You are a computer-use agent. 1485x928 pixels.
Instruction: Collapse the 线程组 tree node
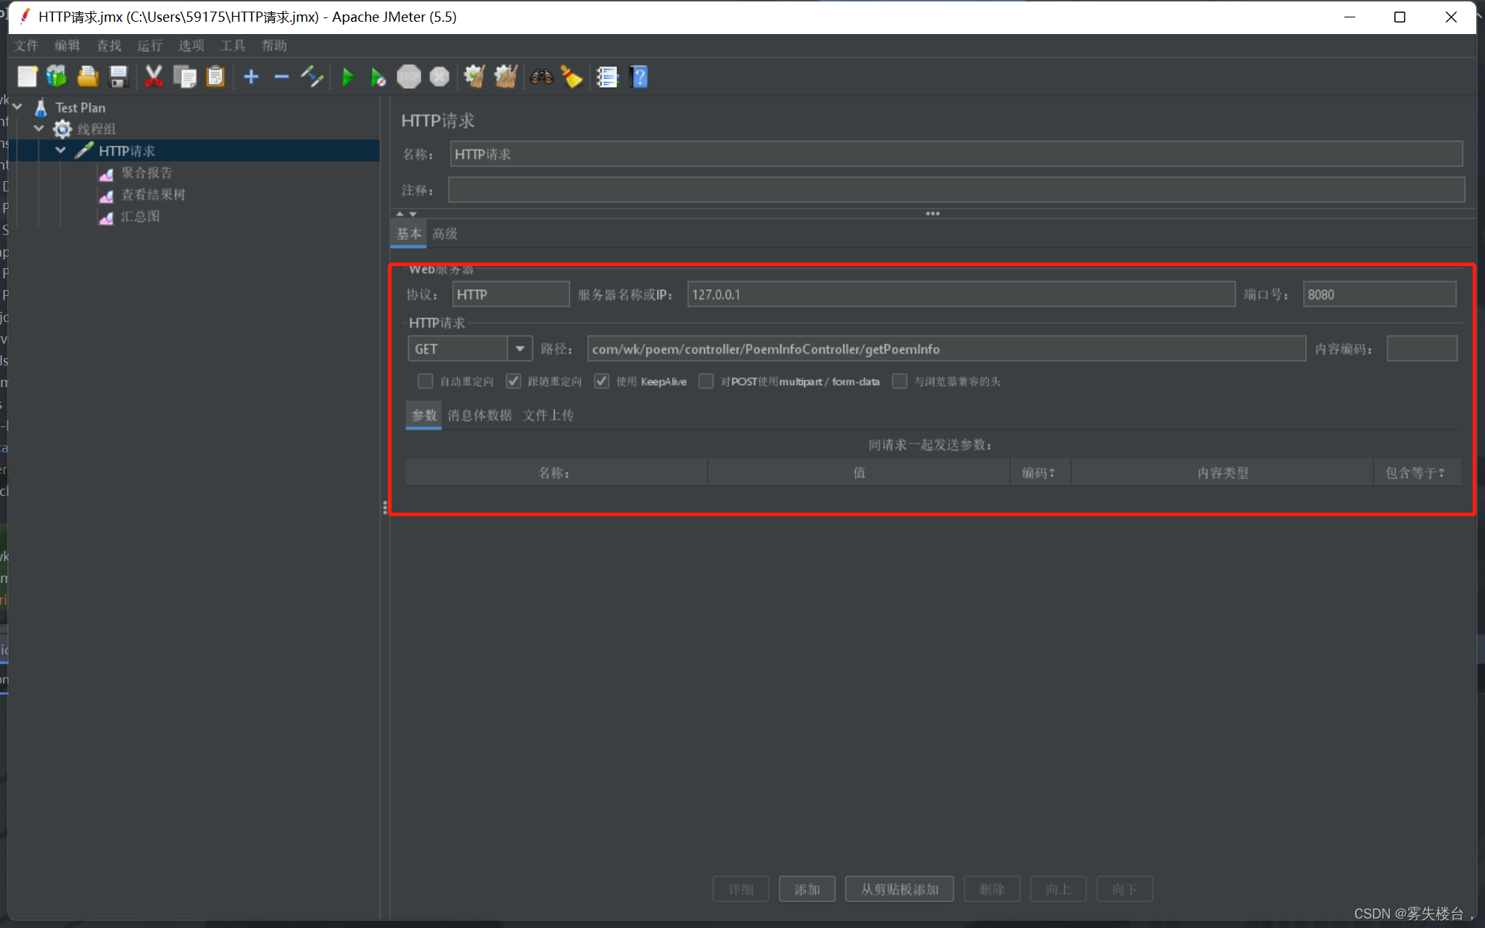(39, 128)
